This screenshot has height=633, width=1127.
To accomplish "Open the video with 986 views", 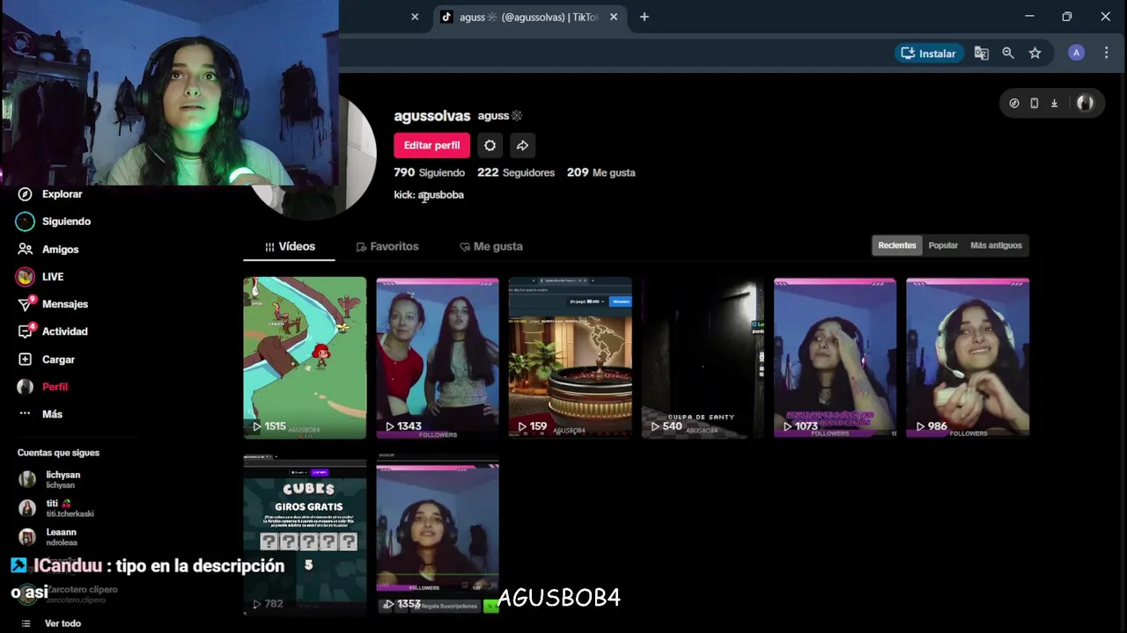I will click(x=968, y=358).
